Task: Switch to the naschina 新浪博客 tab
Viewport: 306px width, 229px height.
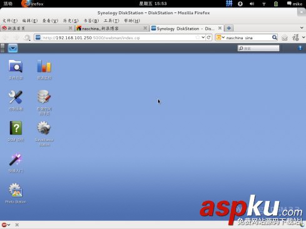Action: pos(111,28)
